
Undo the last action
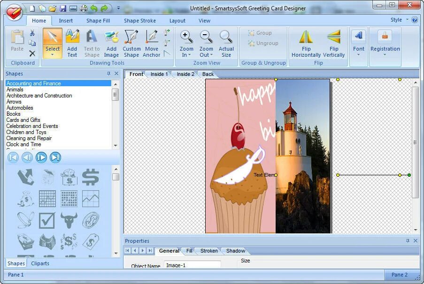point(94,8)
